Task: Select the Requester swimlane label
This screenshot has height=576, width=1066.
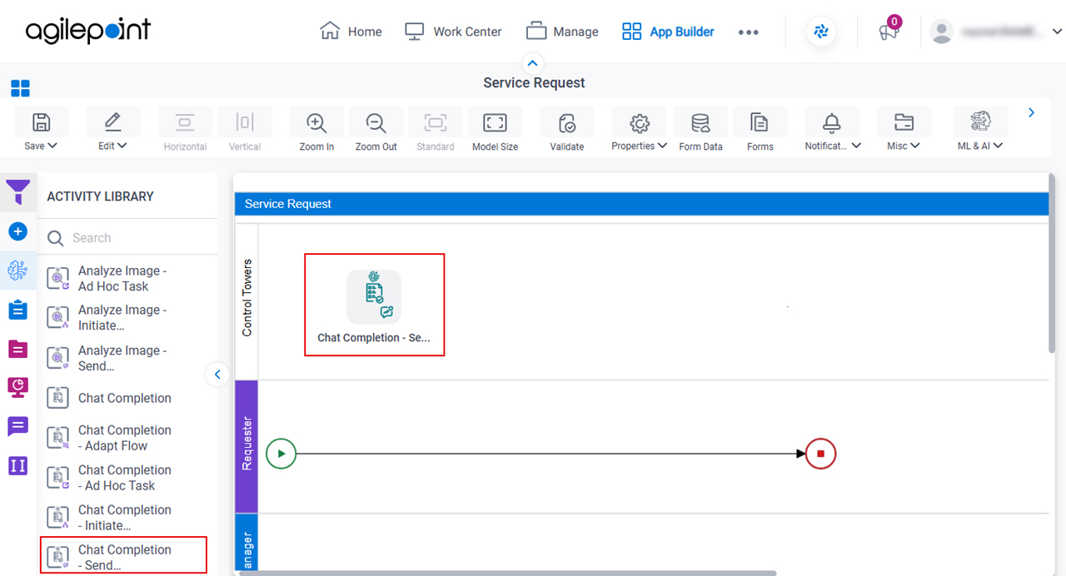Action: (247, 445)
